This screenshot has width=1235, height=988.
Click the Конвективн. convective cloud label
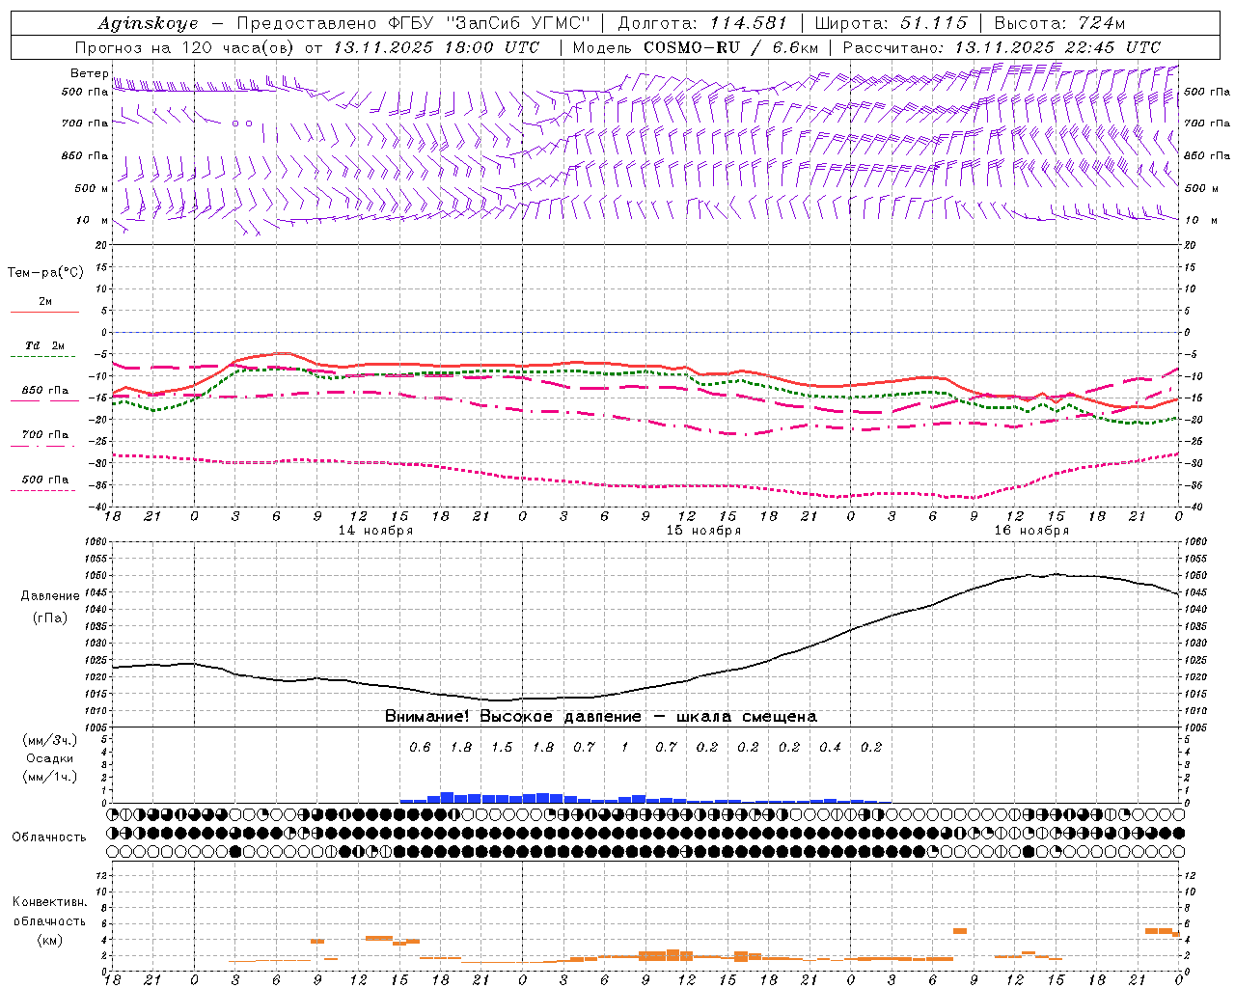click(x=49, y=902)
